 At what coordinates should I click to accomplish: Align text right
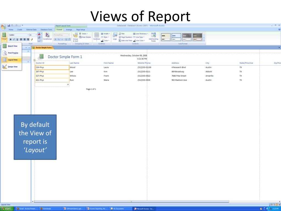pyautogui.click(x=28, y=40)
